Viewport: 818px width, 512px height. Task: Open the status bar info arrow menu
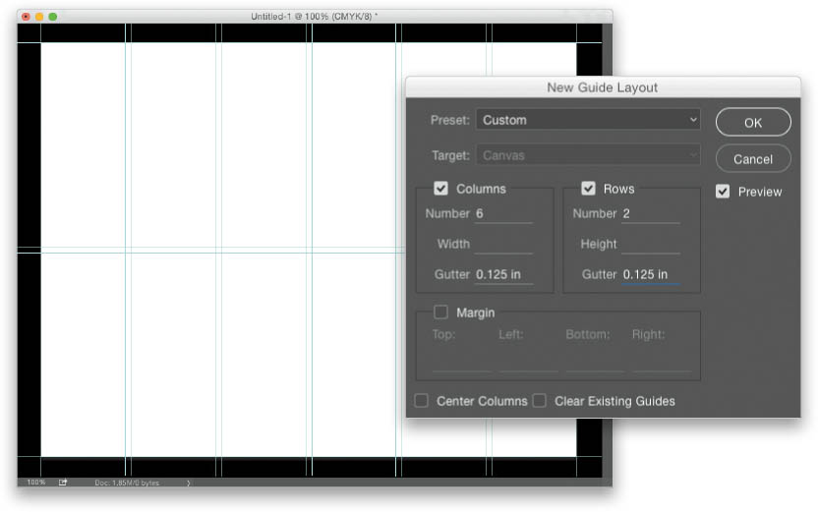click(188, 483)
